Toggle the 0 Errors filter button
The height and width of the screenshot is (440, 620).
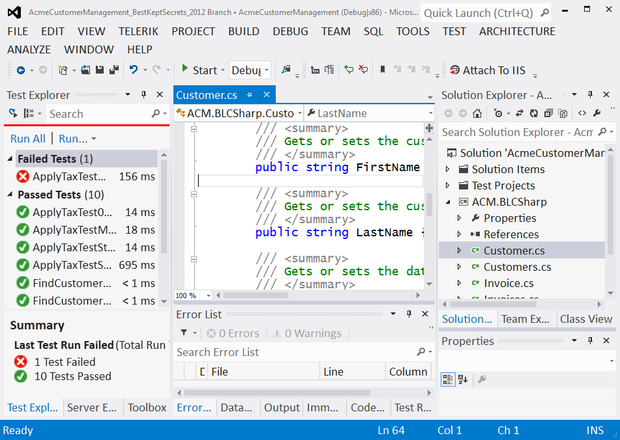point(233,333)
